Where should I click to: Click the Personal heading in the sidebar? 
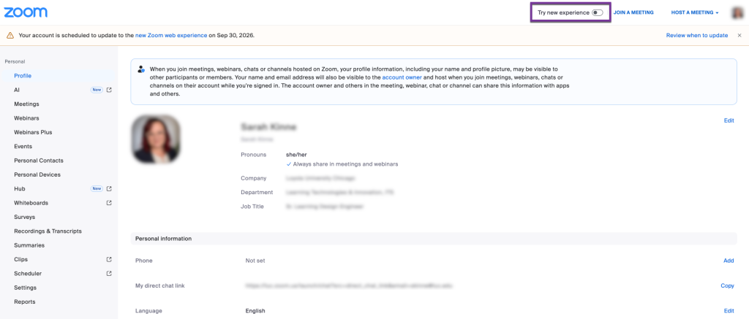[x=15, y=61]
